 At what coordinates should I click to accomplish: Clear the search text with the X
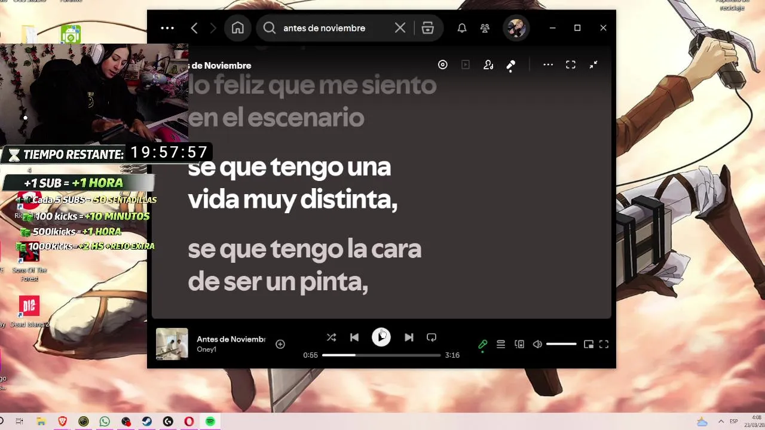400,28
